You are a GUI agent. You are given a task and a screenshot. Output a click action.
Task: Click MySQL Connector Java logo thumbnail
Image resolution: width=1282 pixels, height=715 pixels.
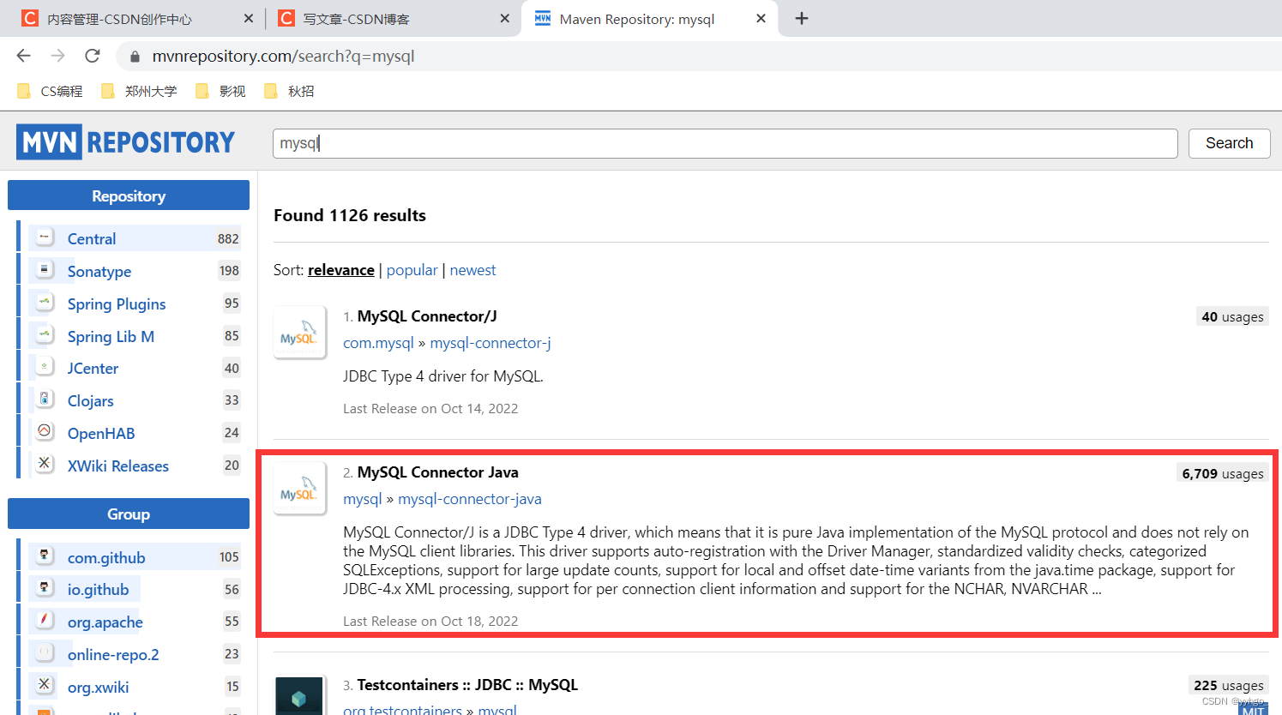click(x=299, y=490)
